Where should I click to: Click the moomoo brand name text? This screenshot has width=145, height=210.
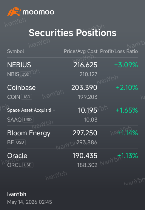38,12
